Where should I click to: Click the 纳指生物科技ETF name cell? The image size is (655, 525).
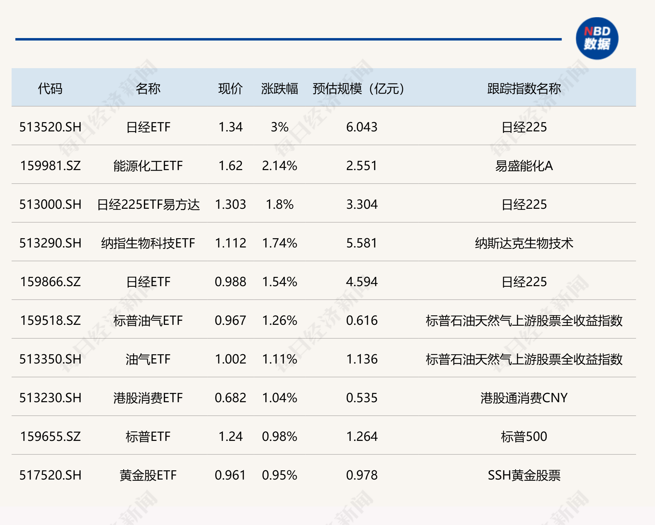148,243
